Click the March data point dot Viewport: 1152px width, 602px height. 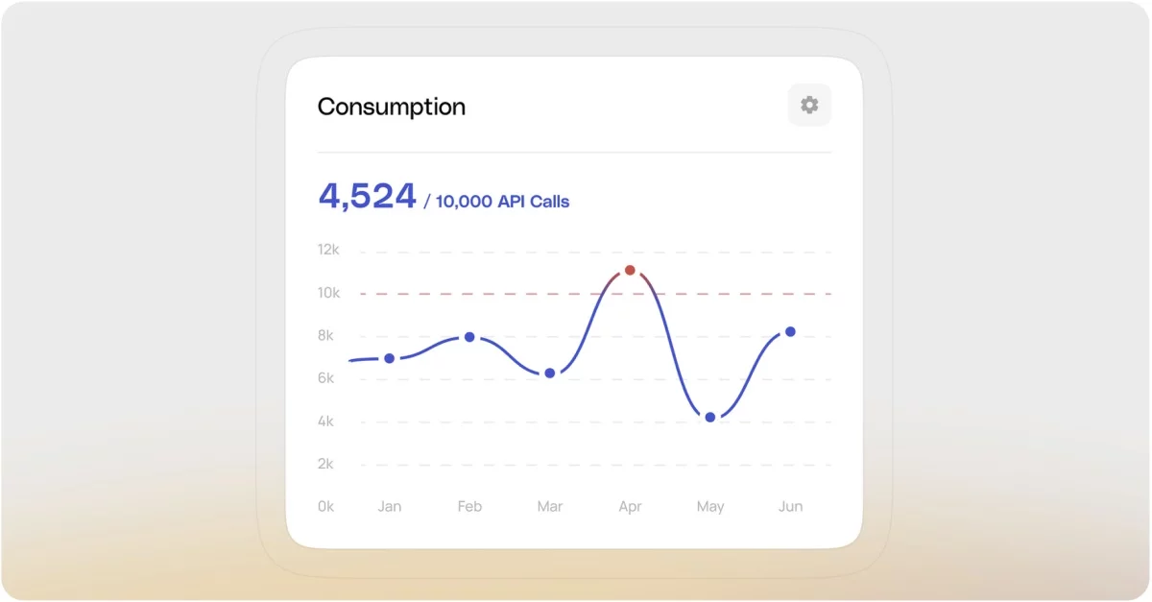549,373
